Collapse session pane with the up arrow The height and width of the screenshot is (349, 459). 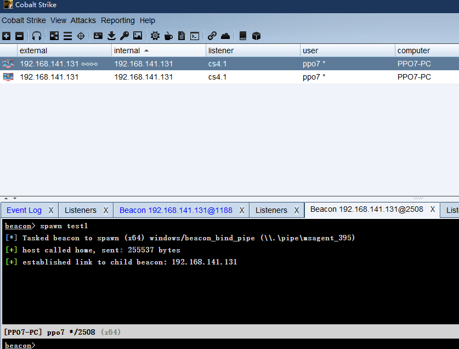pyautogui.click(x=6, y=199)
